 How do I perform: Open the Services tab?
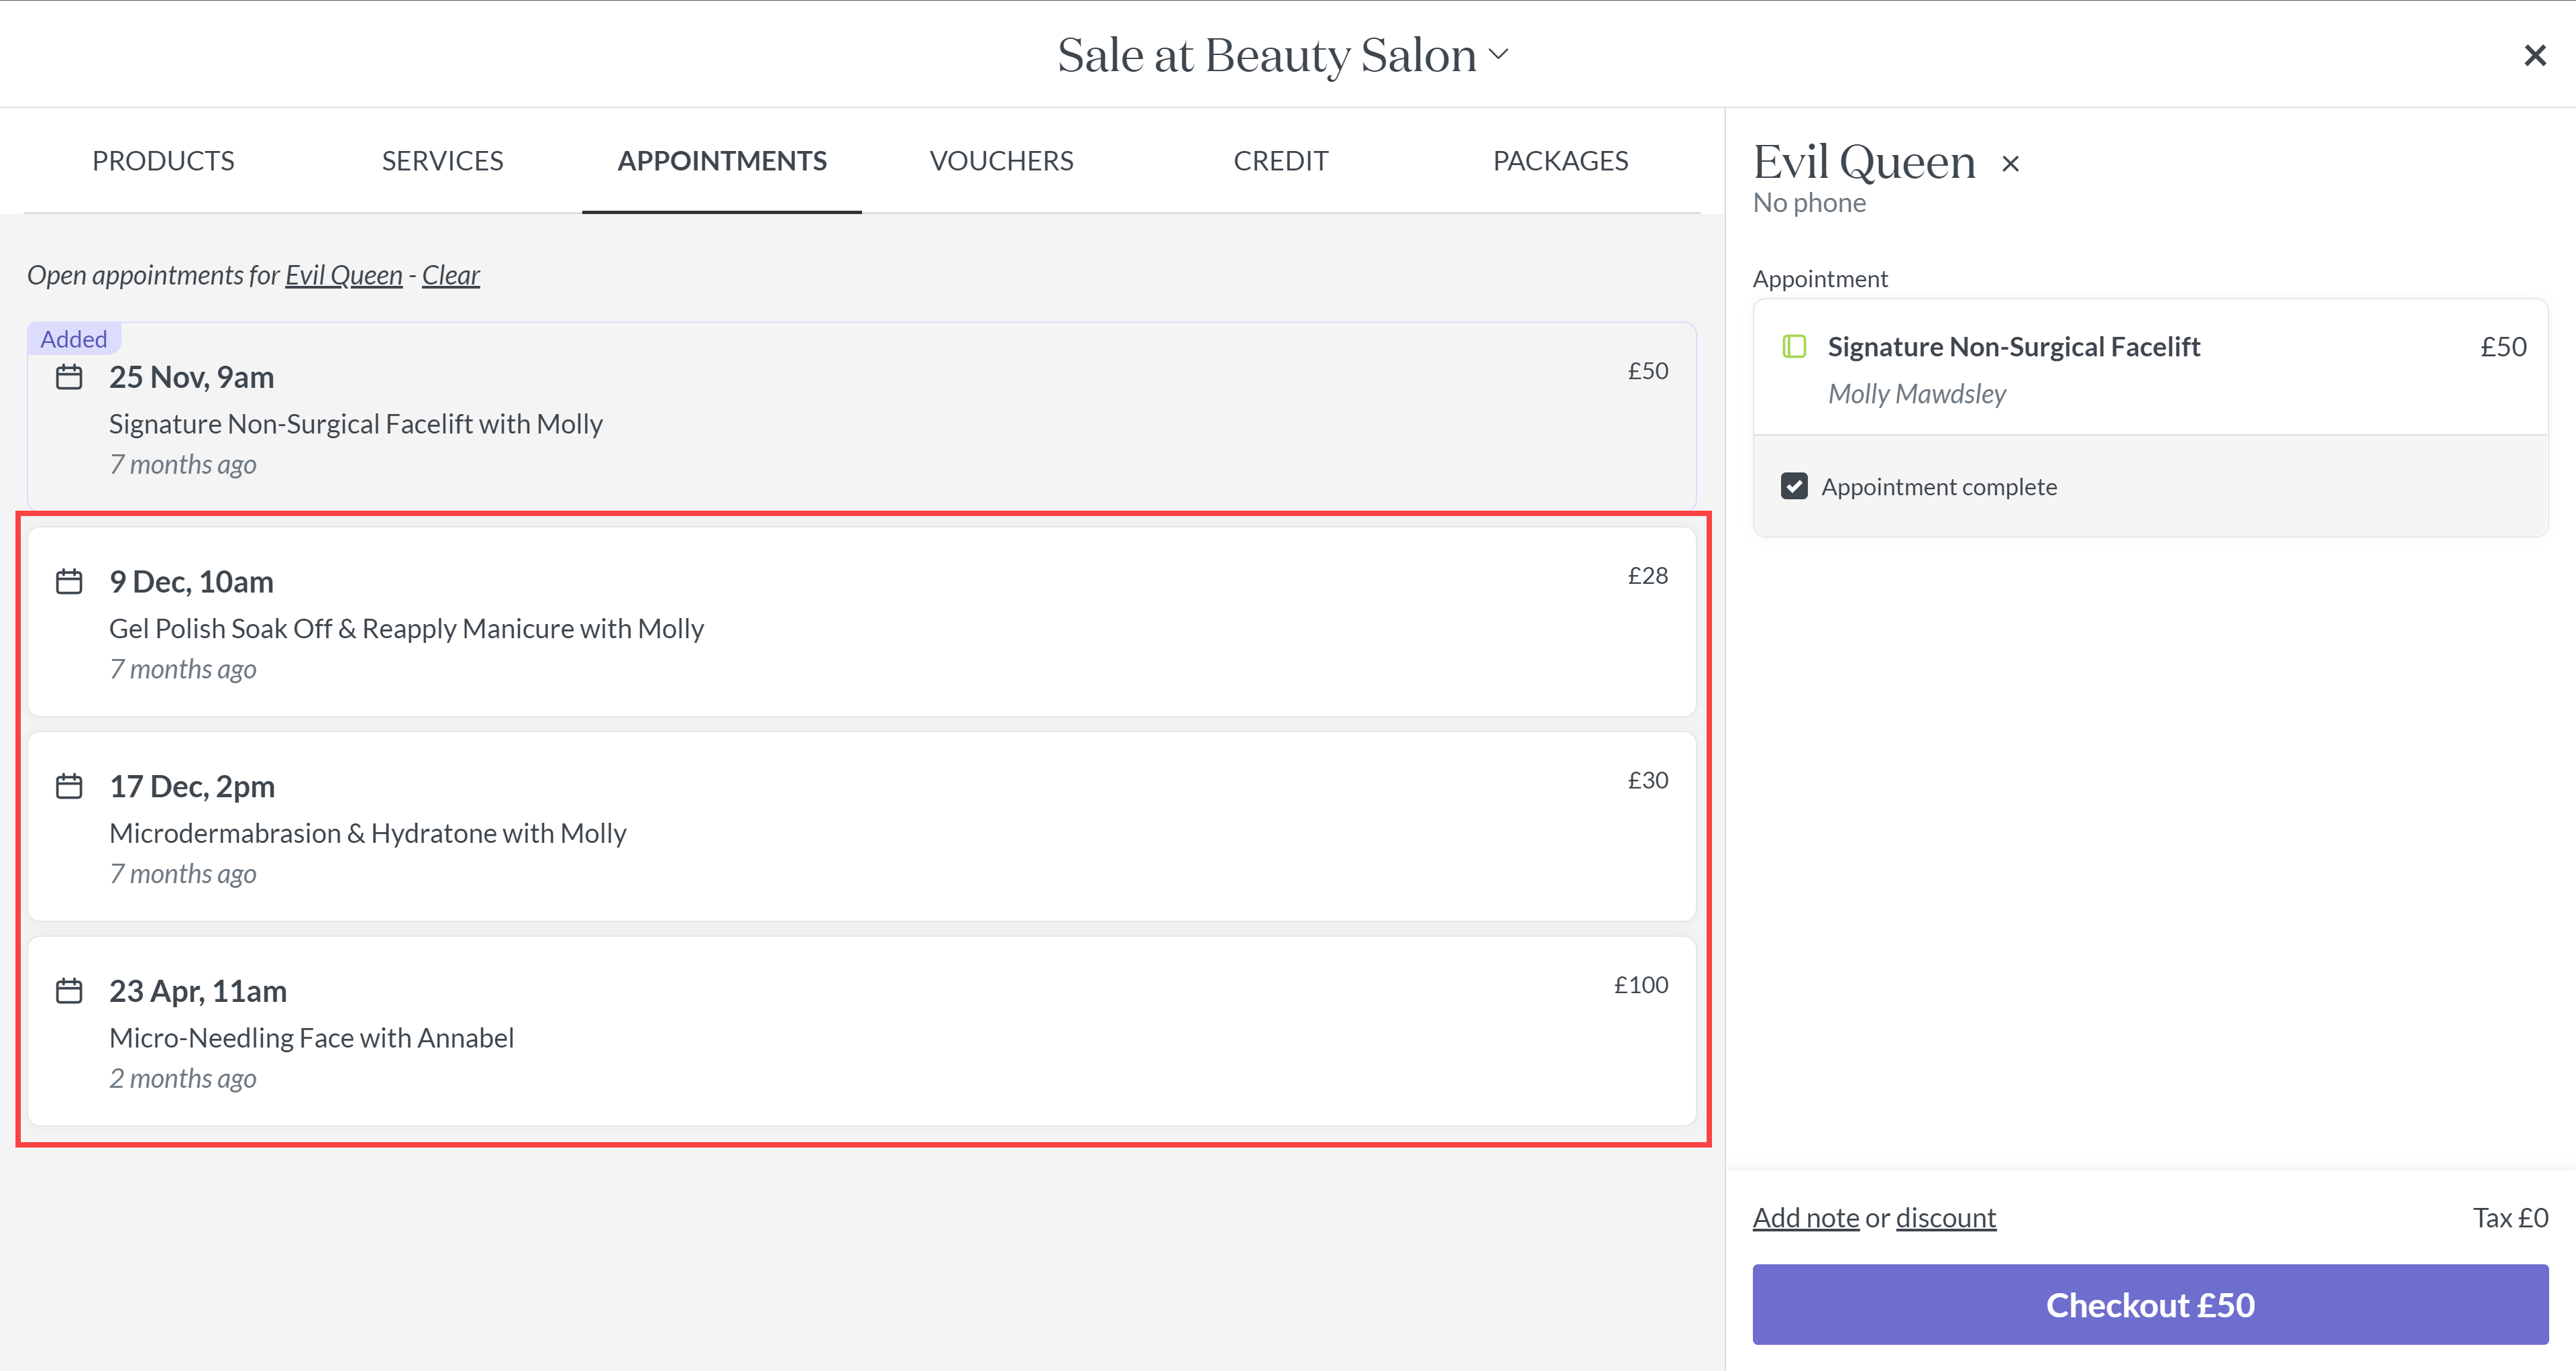(442, 161)
